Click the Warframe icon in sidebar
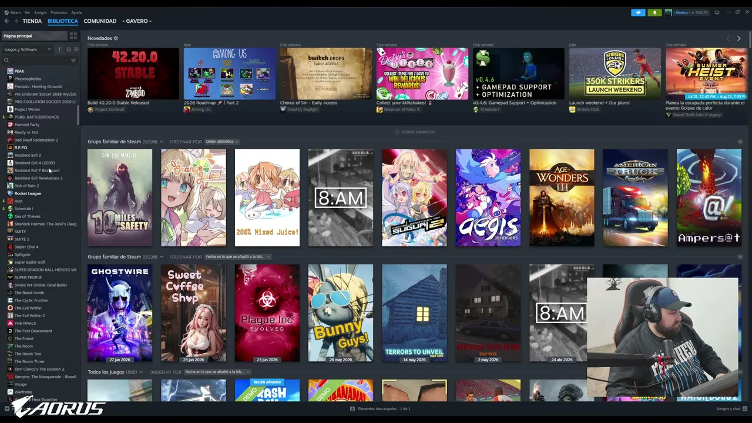The image size is (752, 423). click(10, 392)
